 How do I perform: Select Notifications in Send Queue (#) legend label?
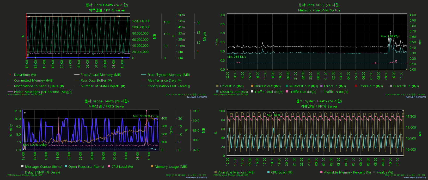39,86
